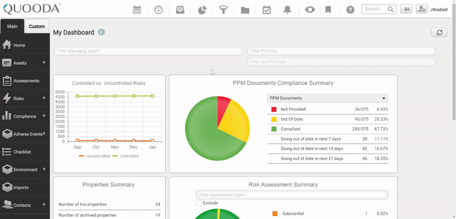This screenshot has width=456, height=219.
Task: Open the folder documents icon
Action: pyautogui.click(x=245, y=10)
